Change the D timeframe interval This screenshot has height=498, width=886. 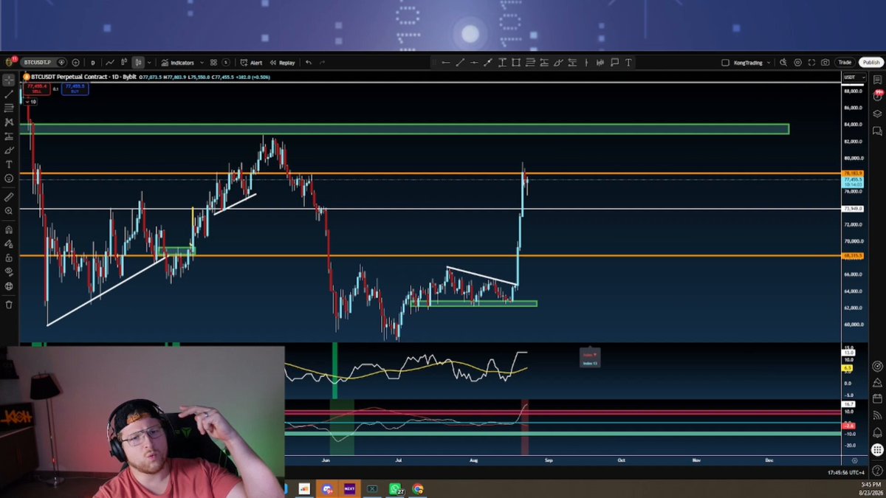coord(93,63)
